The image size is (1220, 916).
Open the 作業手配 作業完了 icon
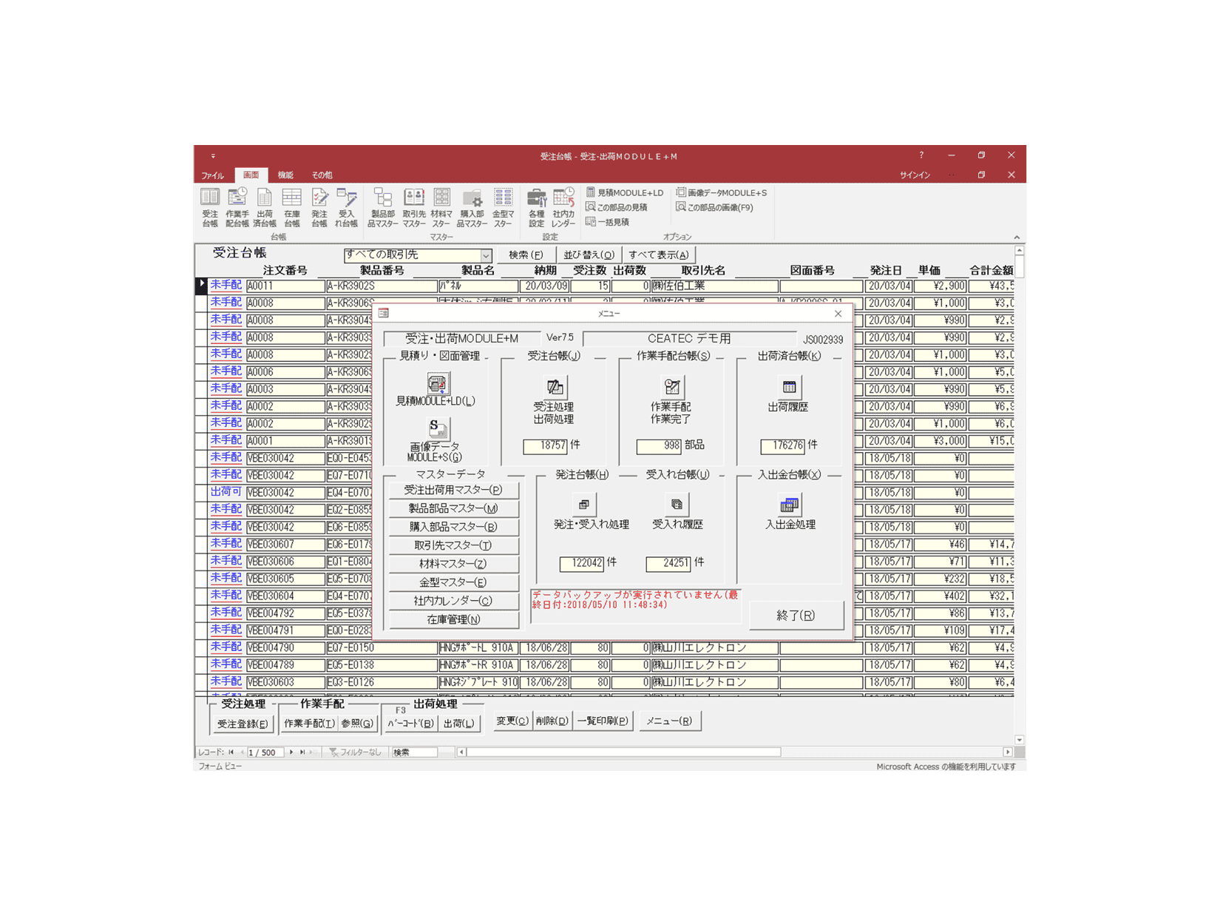pyautogui.click(x=671, y=387)
